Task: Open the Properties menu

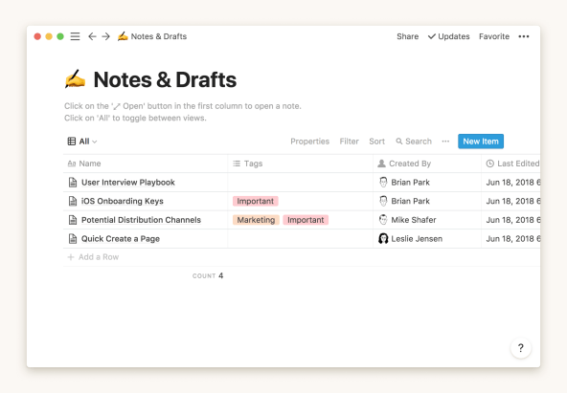Action: (310, 142)
